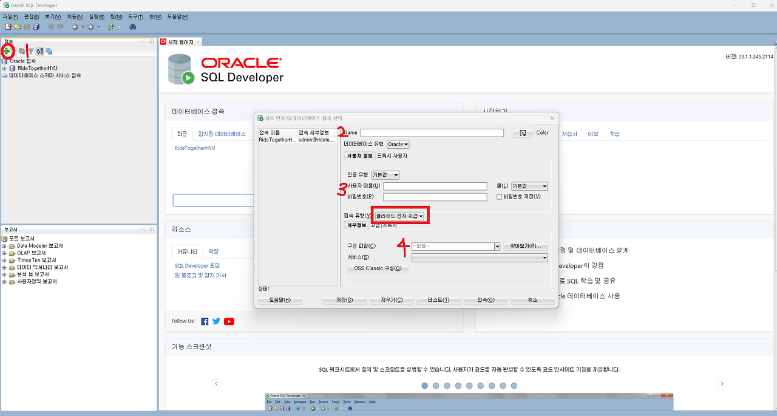
Task: Open the 서비스 dropdown
Action: pos(480,257)
